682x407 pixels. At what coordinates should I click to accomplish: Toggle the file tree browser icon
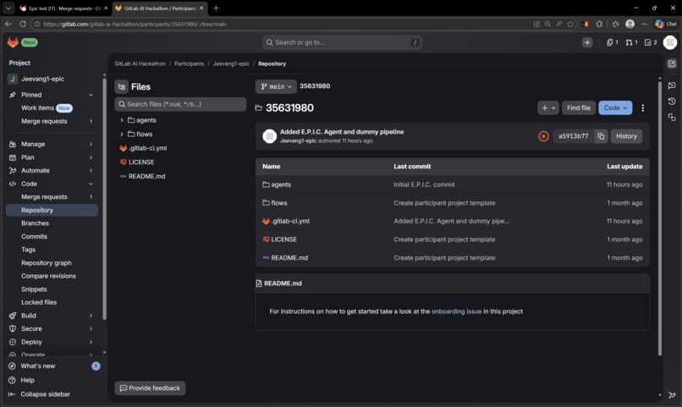pos(121,86)
